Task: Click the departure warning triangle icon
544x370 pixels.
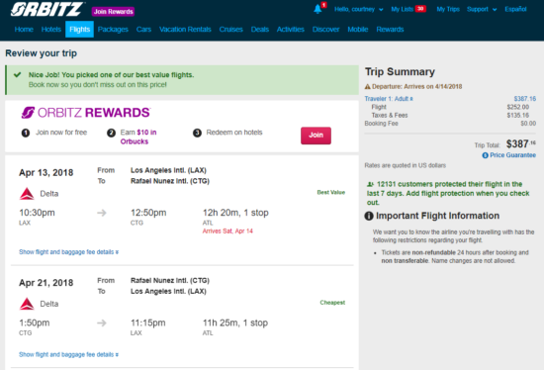Action: tap(367, 86)
